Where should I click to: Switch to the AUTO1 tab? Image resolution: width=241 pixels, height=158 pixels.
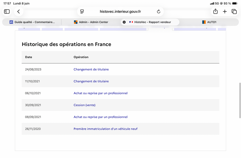pyautogui.click(x=209, y=22)
